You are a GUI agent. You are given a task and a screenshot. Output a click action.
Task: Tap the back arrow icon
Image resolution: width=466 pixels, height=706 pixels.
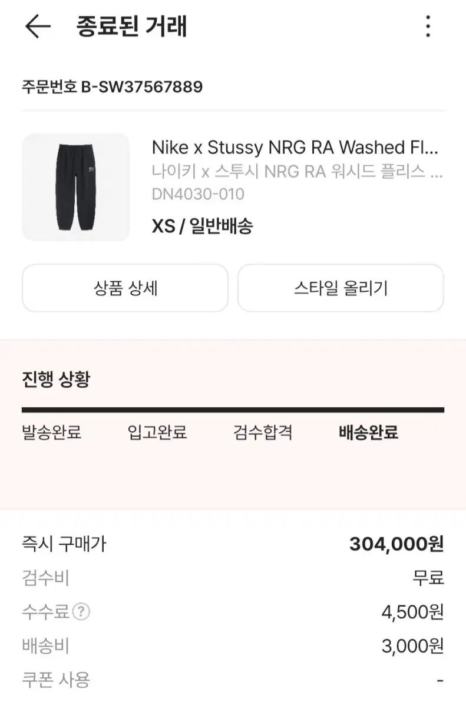point(38,26)
